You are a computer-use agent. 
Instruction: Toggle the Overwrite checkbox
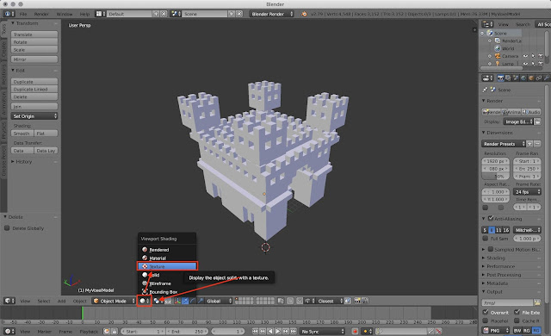[x=486, y=312]
